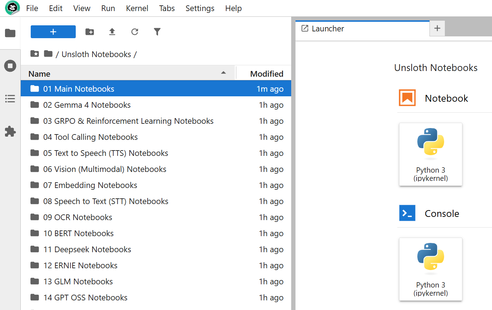Click the blue Console section icon

click(x=407, y=213)
